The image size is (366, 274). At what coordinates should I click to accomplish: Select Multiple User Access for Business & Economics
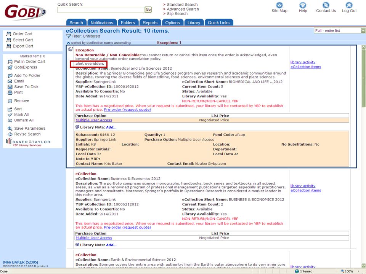pyautogui.click(x=94, y=238)
